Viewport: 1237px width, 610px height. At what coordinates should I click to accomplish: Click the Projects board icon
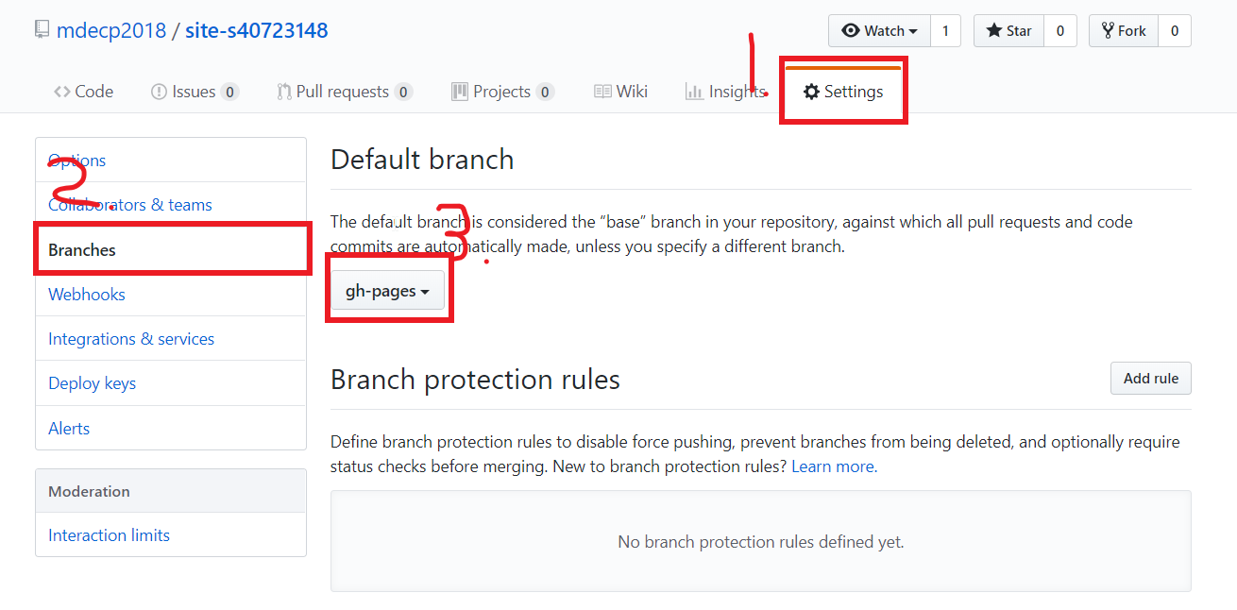(460, 92)
